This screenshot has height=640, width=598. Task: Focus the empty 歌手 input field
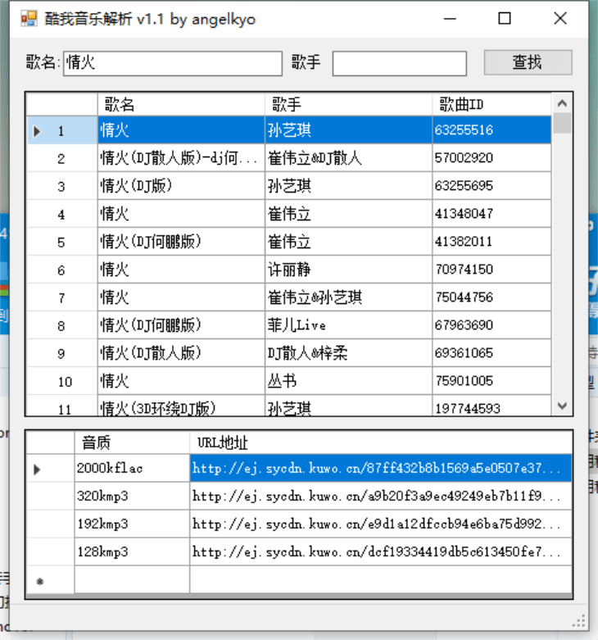pos(399,63)
